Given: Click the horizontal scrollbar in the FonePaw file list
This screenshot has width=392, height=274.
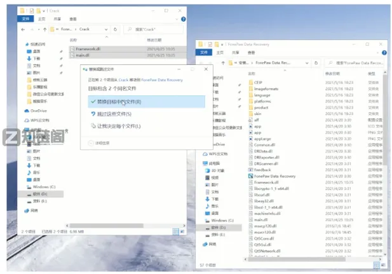Looking at the screenshot, I should click(x=297, y=259).
